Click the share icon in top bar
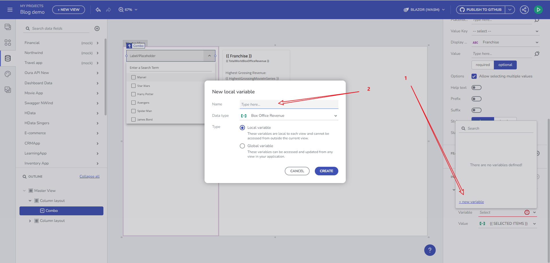 click(x=524, y=10)
